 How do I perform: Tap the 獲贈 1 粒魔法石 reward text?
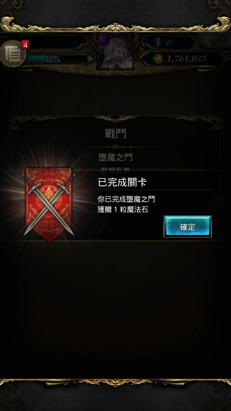123,209
